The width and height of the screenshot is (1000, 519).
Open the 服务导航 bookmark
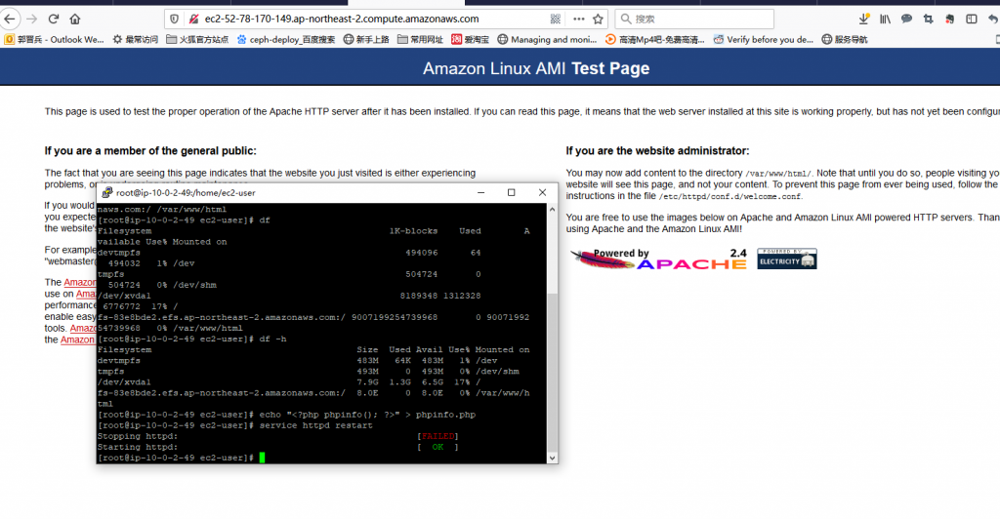pyautogui.click(x=845, y=39)
